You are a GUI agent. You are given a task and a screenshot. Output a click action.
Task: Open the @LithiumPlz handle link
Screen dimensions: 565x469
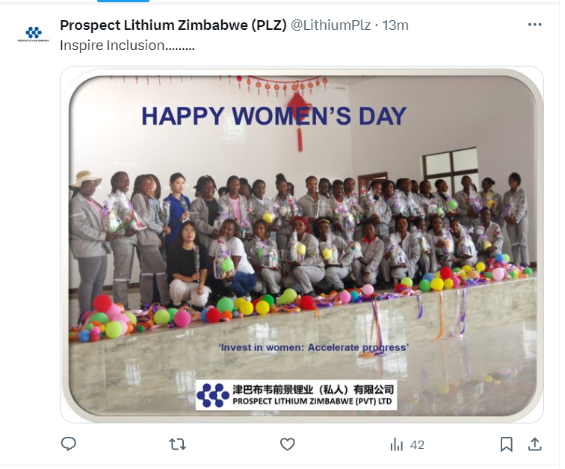(x=330, y=25)
